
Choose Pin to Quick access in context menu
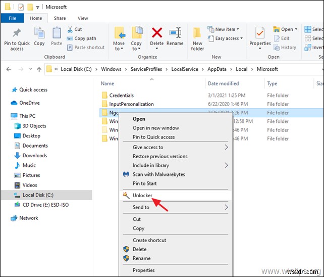176,137
